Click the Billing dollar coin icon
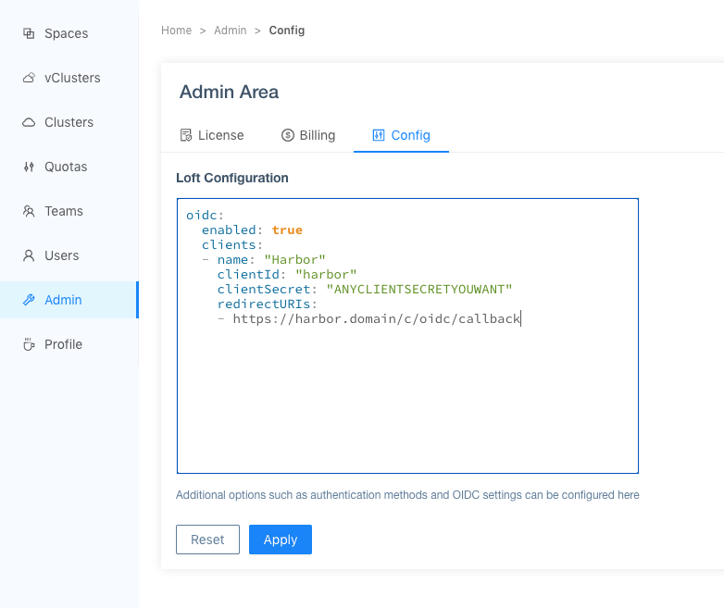 [288, 135]
